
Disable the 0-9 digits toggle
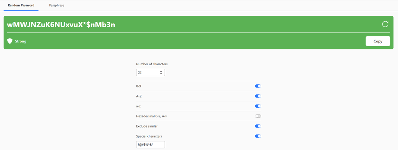[x=258, y=86]
